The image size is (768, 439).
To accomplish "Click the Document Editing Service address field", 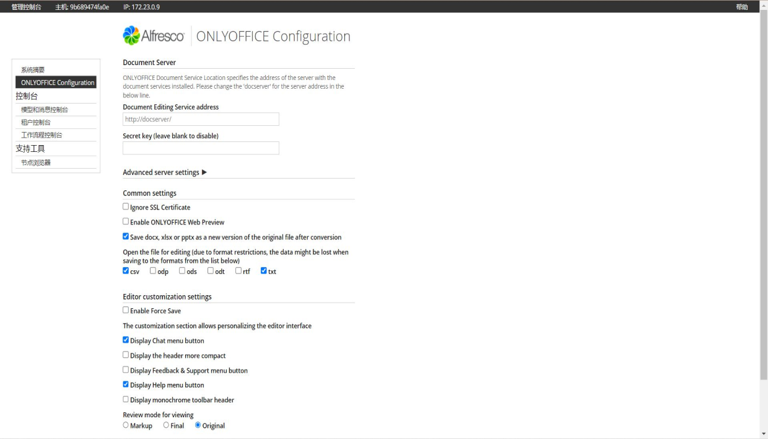I will click(201, 118).
